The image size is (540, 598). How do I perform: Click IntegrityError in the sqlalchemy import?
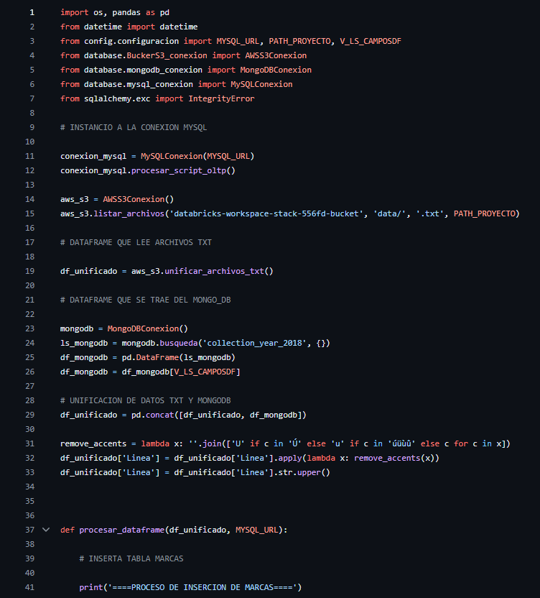click(221, 98)
